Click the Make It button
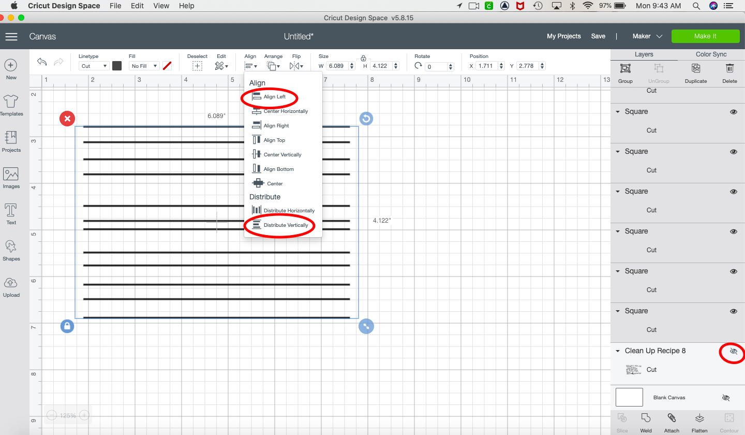Screen dimensions: 745x435 click(705, 36)
